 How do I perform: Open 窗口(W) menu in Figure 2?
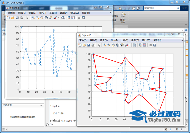[x=146, y=40]
